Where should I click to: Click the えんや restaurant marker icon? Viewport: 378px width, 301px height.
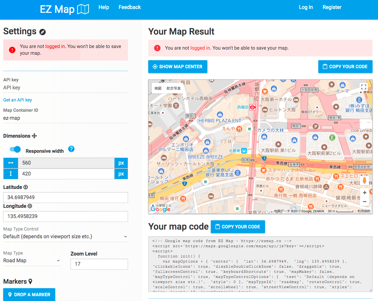[239, 129]
